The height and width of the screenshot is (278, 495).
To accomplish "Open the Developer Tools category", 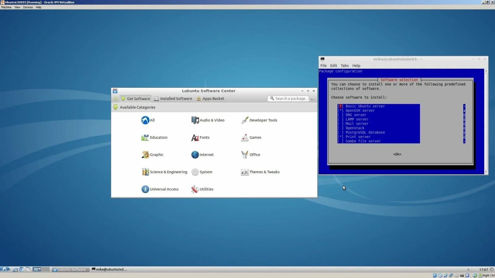I will (259, 120).
